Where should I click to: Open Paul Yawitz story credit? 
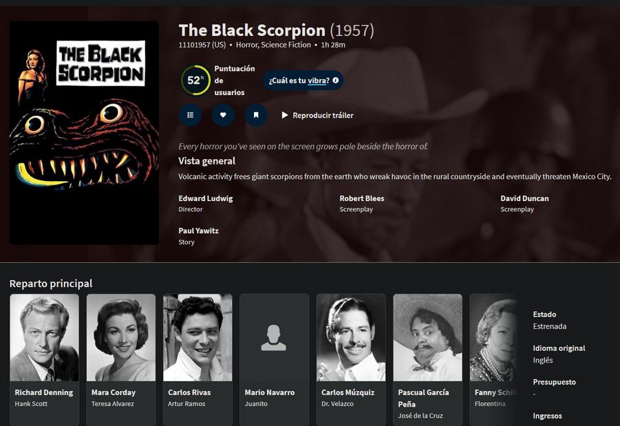tap(198, 231)
